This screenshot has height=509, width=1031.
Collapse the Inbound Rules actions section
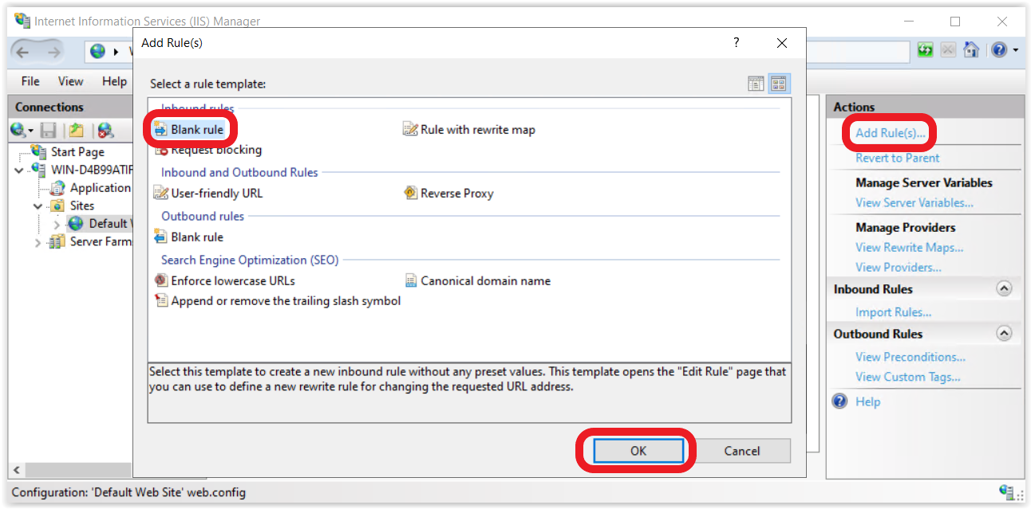click(x=1004, y=288)
